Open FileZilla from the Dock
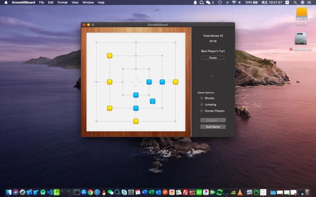Image resolution: width=316 pixels, height=197 pixels. tap(185, 192)
